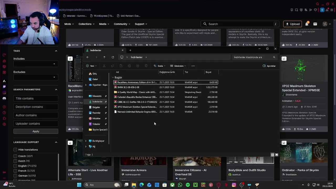Collapse the Bugün group
Image resolution: width=336 pixels, height=189 pixels.
[x=113, y=78]
